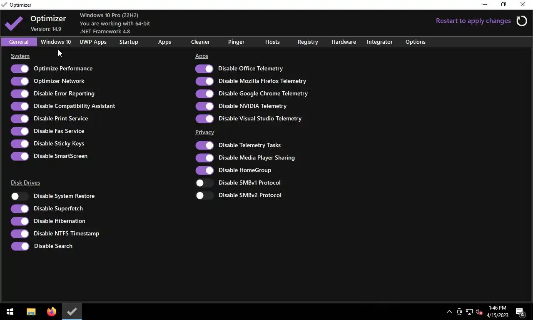
Task: Click the restart circular arrow icon
Action: (522, 21)
